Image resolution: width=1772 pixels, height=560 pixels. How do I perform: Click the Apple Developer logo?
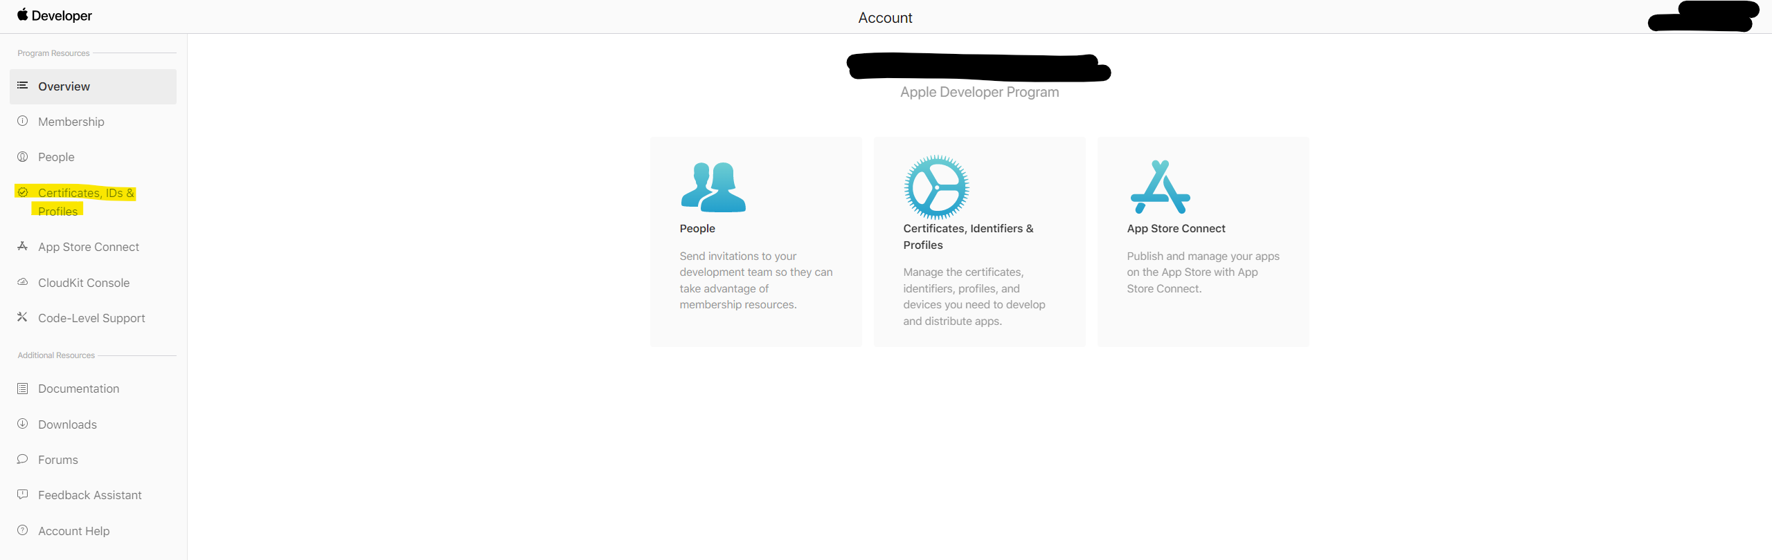click(55, 15)
